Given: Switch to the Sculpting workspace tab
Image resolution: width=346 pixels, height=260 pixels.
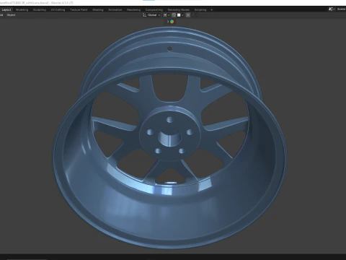Looking at the screenshot, I should point(40,10).
